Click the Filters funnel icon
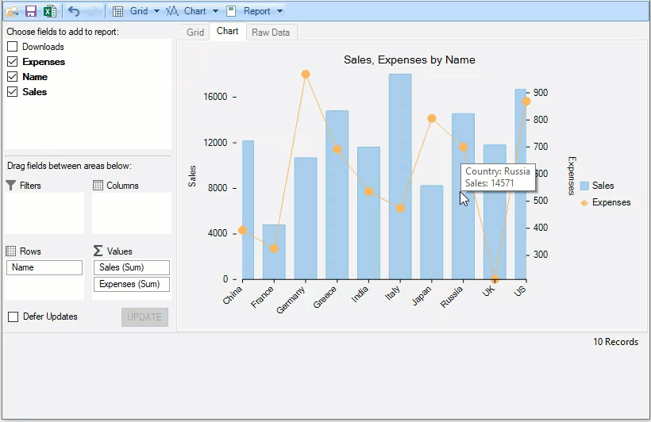 [11, 186]
